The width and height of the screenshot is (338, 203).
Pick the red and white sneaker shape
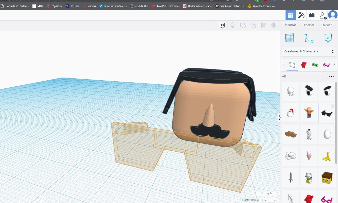pyautogui.click(x=291, y=112)
